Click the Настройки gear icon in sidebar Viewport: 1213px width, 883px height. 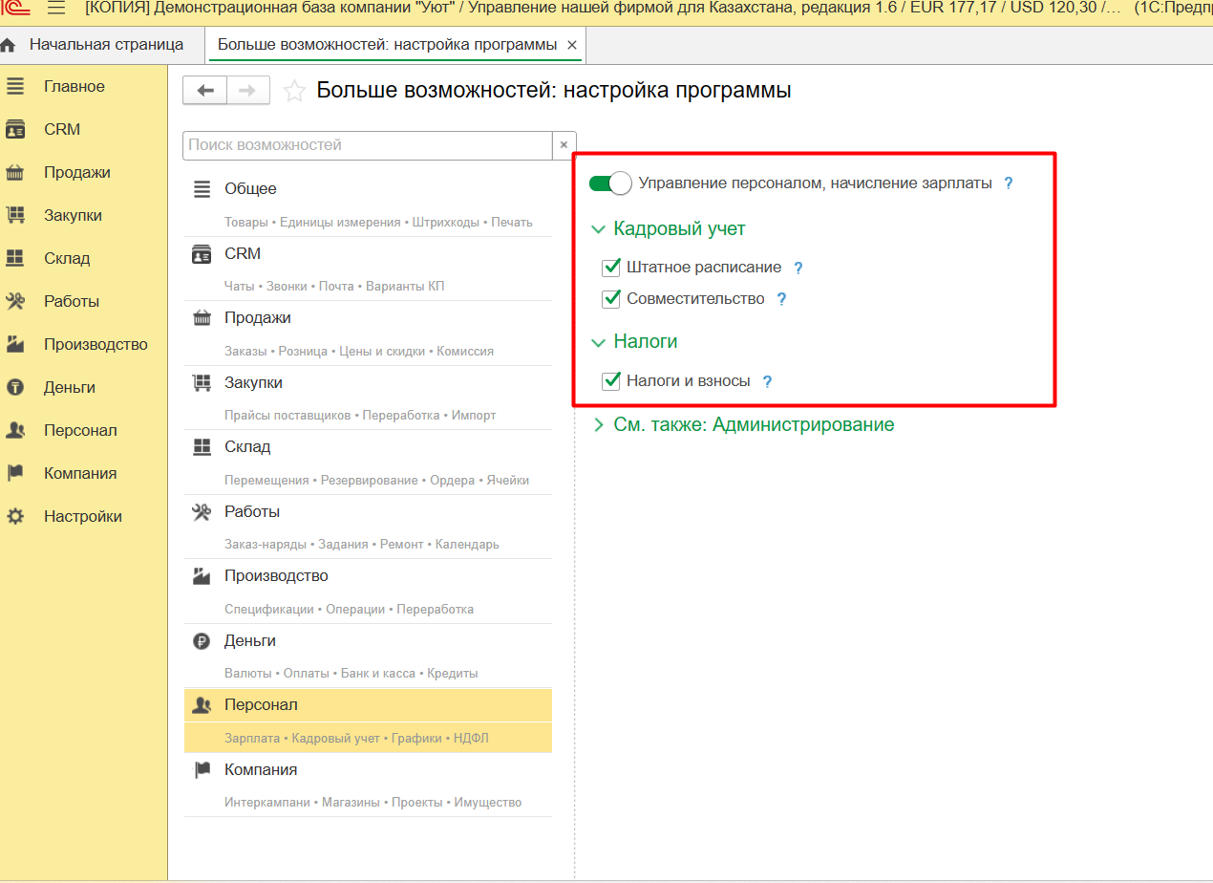click(15, 516)
